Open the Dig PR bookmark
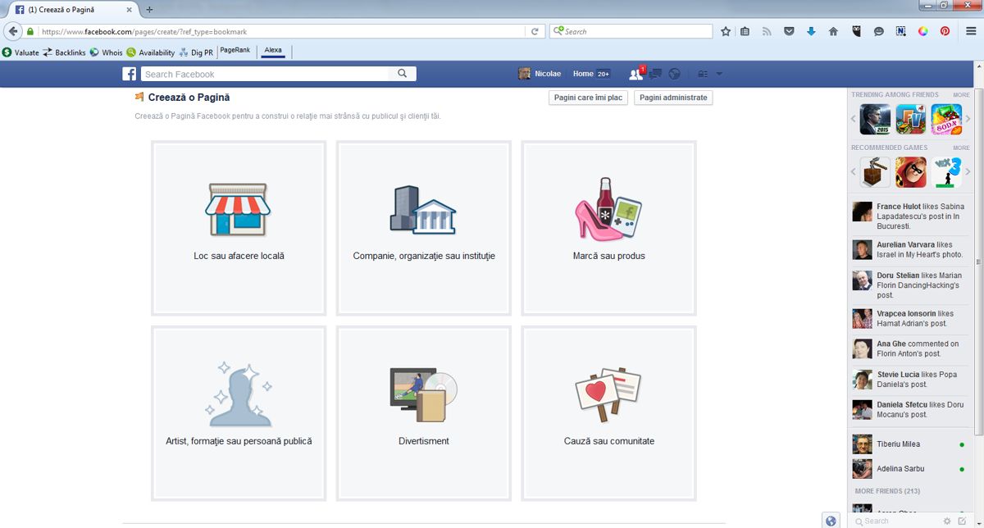 click(x=196, y=52)
